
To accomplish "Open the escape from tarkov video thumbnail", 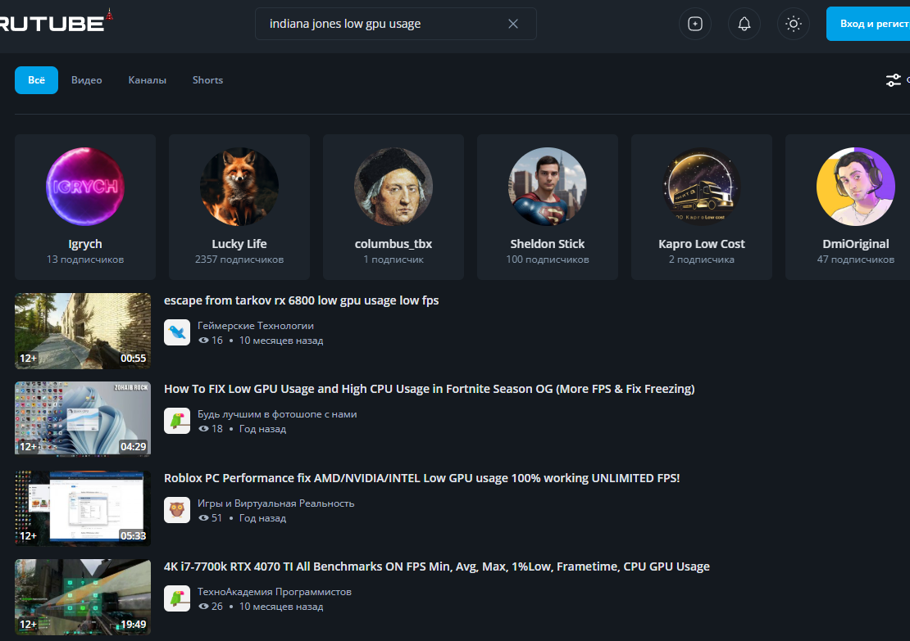I will click(83, 331).
